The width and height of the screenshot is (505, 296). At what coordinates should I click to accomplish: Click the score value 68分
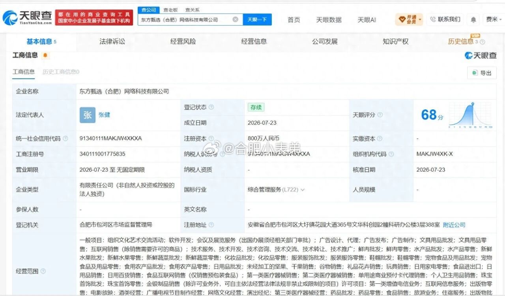click(x=432, y=115)
